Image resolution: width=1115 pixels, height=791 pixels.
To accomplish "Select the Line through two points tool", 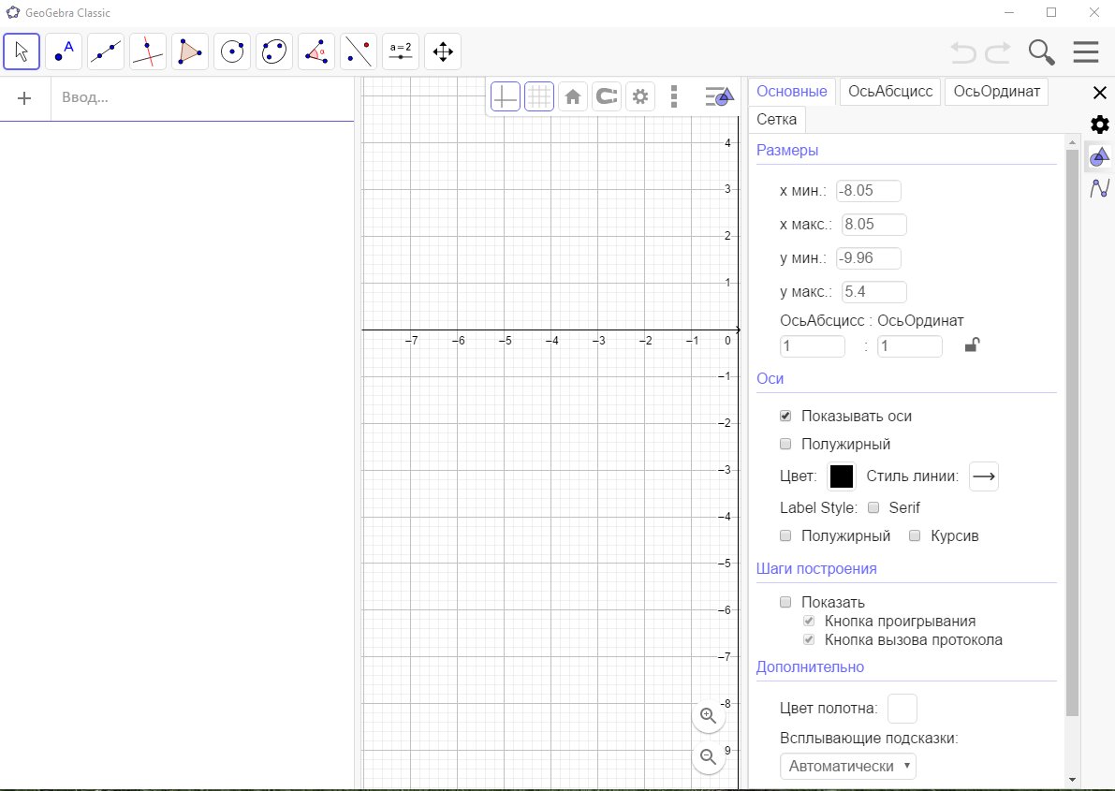I will coord(106,51).
